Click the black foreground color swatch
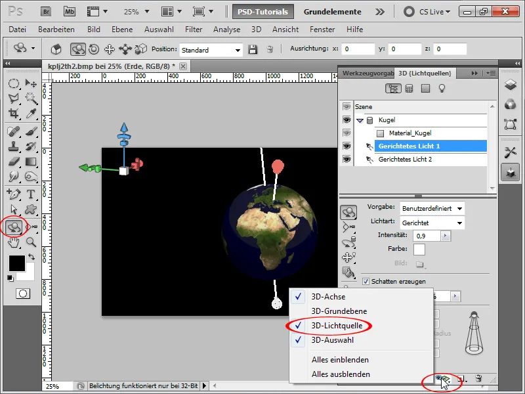Screen dimensions: 525x394 pos(17,263)
